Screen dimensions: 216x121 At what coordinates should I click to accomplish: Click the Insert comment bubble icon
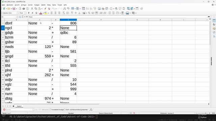point(120,9)
